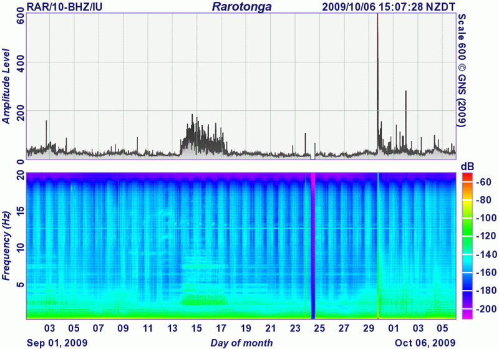Screen dimensions: 499x349
Task: Click the day '29' x-axis label
Action: click(369, 328)
